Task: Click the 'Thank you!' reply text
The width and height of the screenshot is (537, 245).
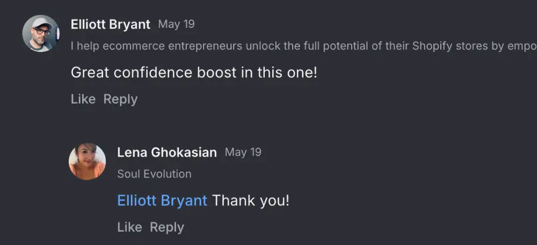Action: pos(251,201)
